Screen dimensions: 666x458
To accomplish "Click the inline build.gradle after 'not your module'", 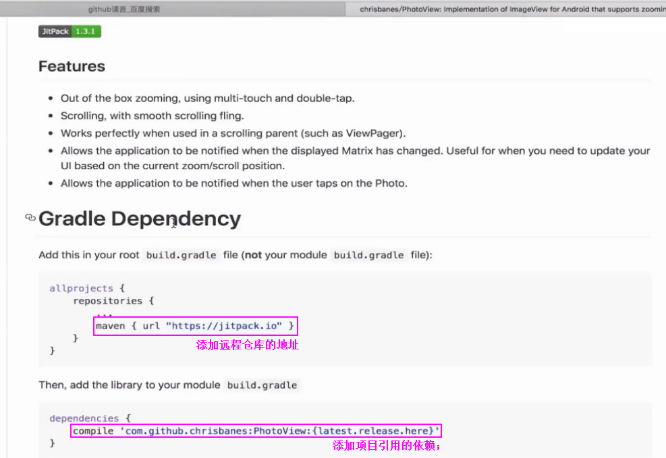I will point(368,255).
